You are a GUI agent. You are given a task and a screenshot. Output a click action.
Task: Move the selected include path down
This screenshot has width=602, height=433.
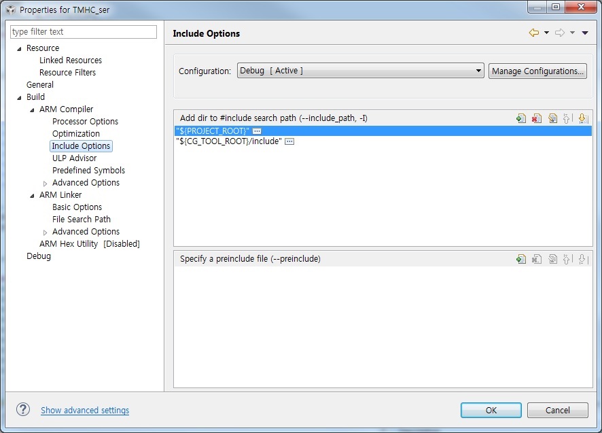[583, 118]
